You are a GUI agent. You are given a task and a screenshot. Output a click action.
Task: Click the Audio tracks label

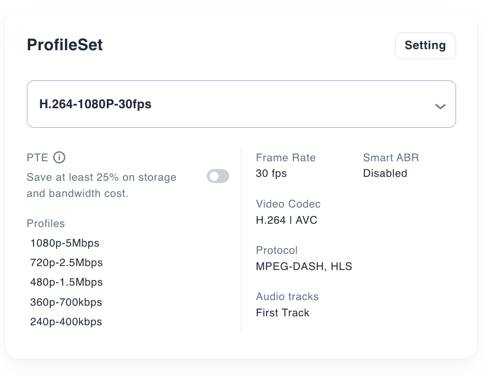pyautogui.click(x=287, y=297)
